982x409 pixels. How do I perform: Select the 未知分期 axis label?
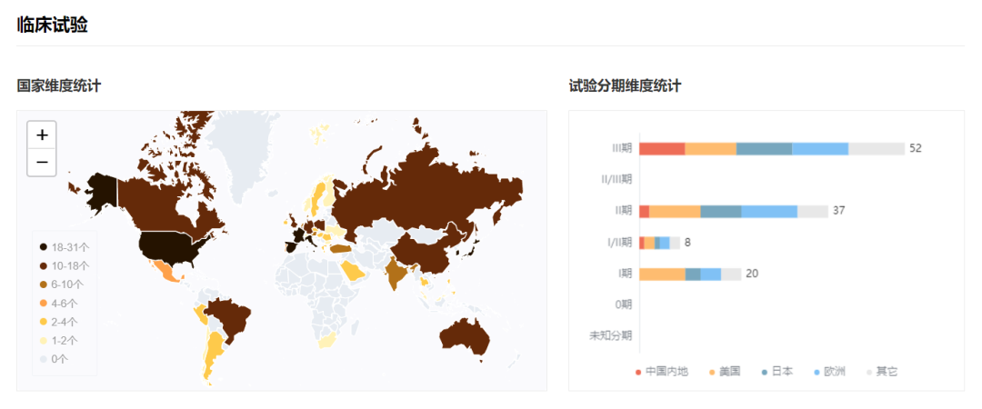click(x=611, y=336)
